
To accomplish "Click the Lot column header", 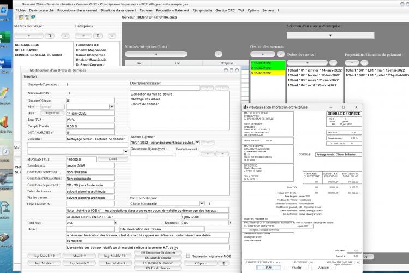I will [x=177, y=63].
